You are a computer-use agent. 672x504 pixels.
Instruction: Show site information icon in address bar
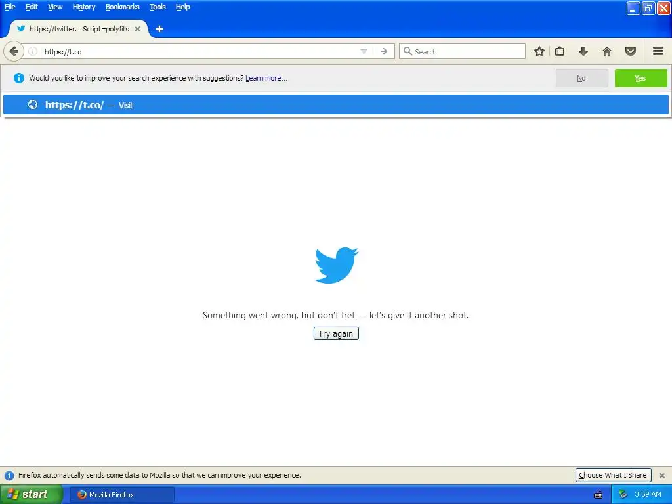click(33, 51)
